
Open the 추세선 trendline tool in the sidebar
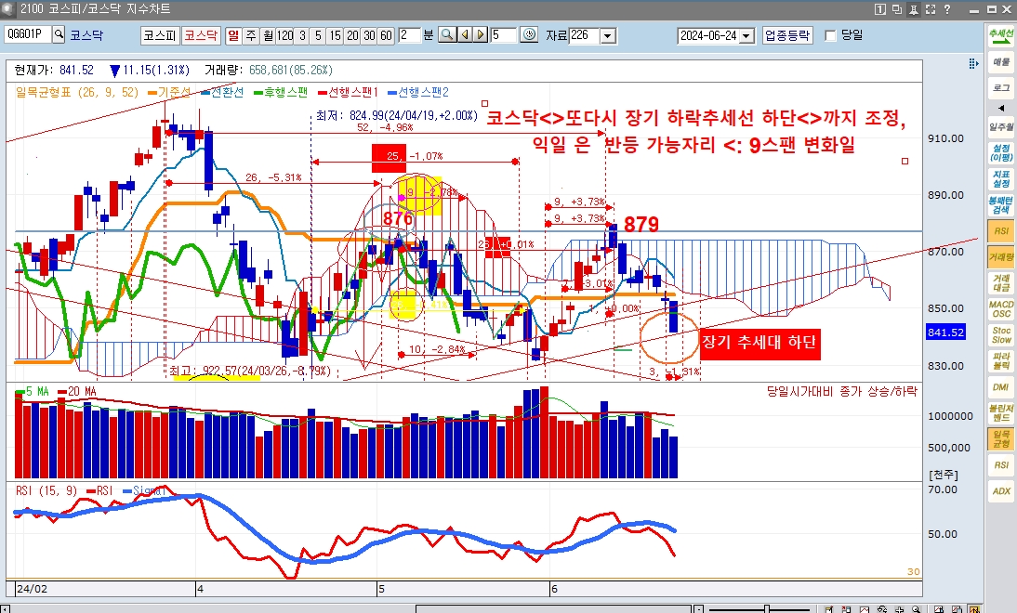(x=1001, y=36)
